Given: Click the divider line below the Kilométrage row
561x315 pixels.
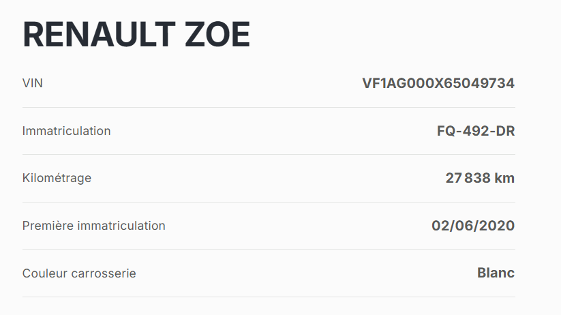Looking at the screenshot, I should 269,202.
